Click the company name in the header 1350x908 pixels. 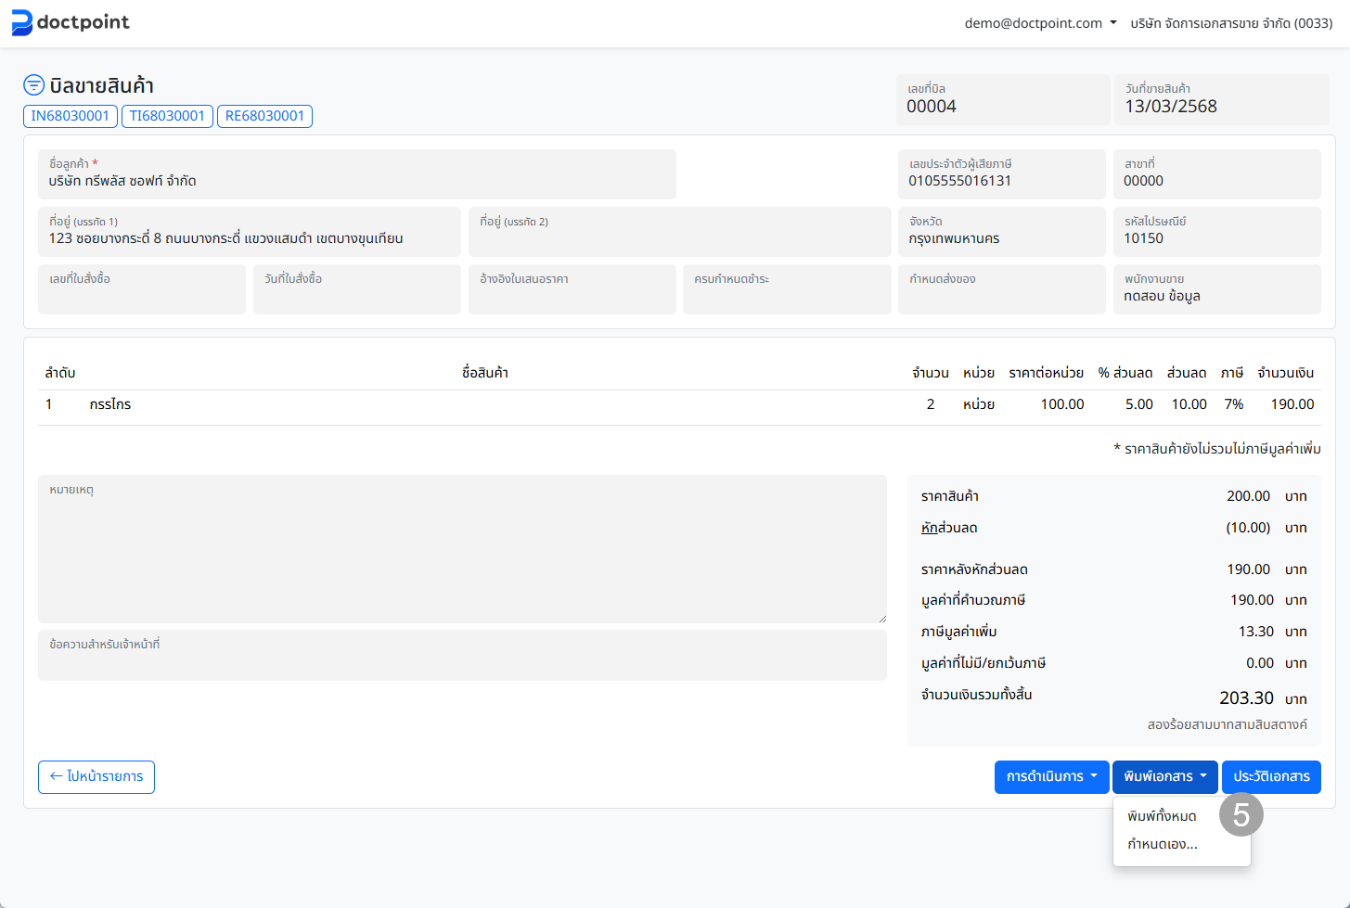1230,23
